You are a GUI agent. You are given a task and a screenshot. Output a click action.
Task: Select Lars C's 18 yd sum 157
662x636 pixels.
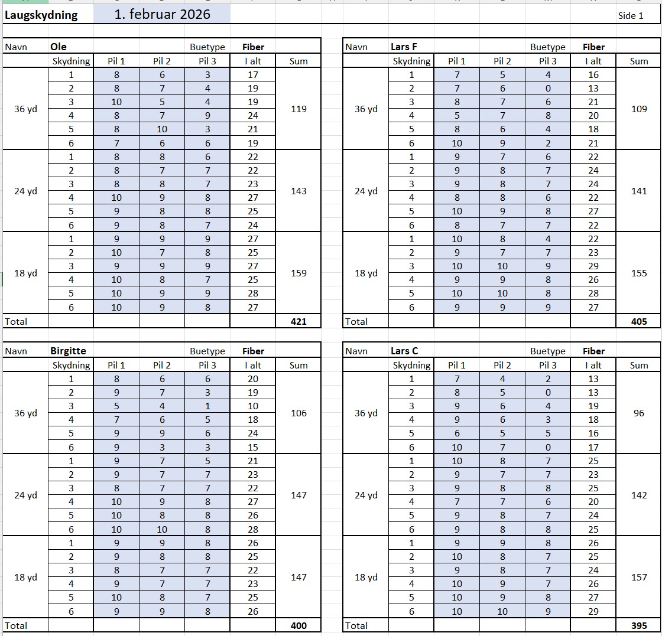point(638,577)
